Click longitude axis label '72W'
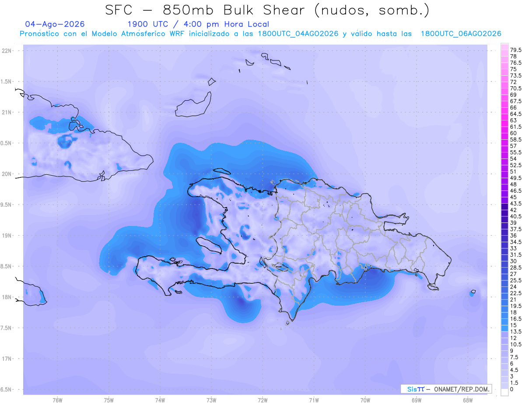525x406 pixels. coord(262,400)
